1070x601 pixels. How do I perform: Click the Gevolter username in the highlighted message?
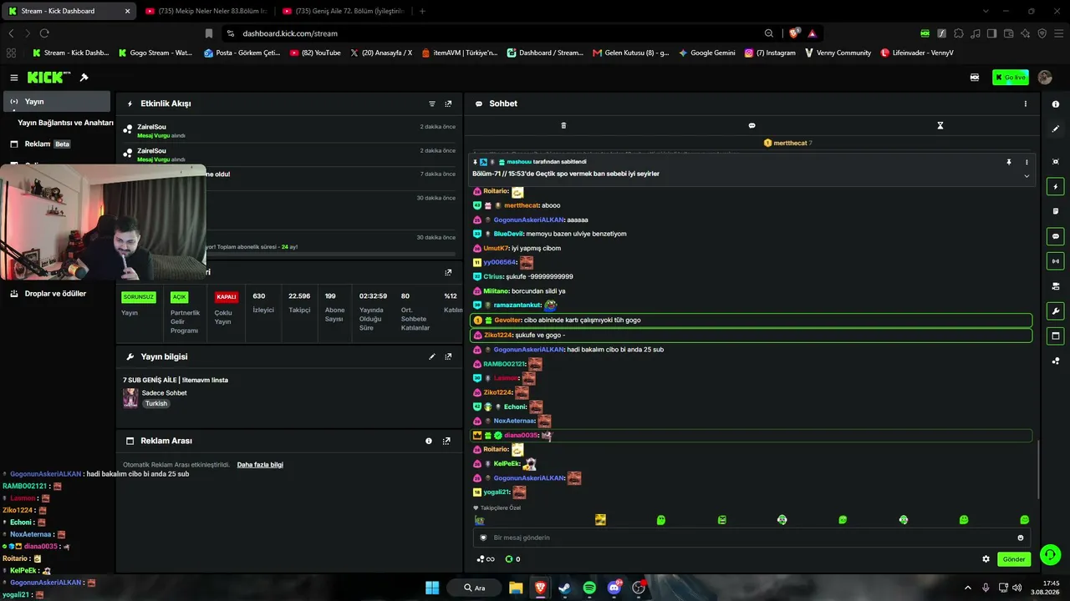pyautogui.click(x=507, y=321)
